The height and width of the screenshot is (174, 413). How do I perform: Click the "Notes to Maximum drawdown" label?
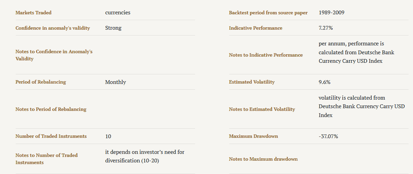click(x=263, y=159)
